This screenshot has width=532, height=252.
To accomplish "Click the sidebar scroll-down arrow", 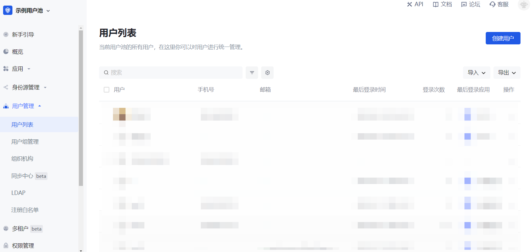I will 81,250.
